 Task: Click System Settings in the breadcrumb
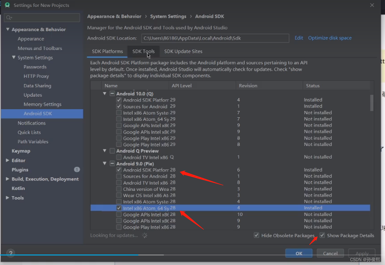point(168,16)
